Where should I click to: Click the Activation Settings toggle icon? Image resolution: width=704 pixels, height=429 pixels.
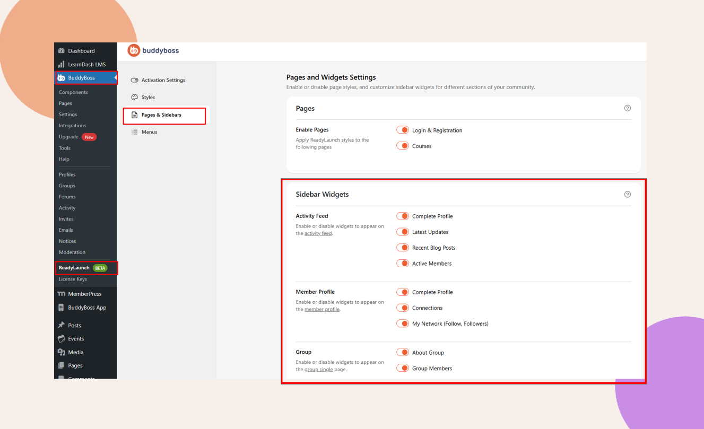134,80
